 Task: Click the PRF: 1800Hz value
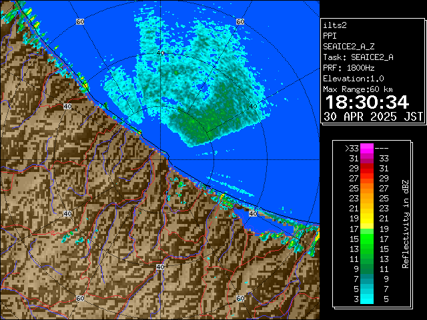click(x=349, y=68)
